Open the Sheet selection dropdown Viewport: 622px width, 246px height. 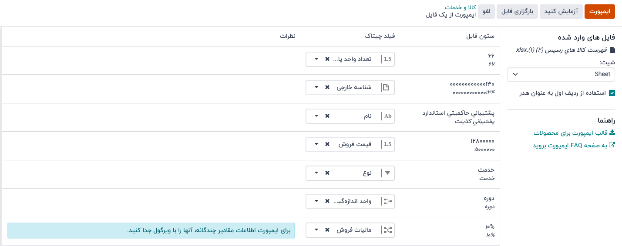coord(561,74)
